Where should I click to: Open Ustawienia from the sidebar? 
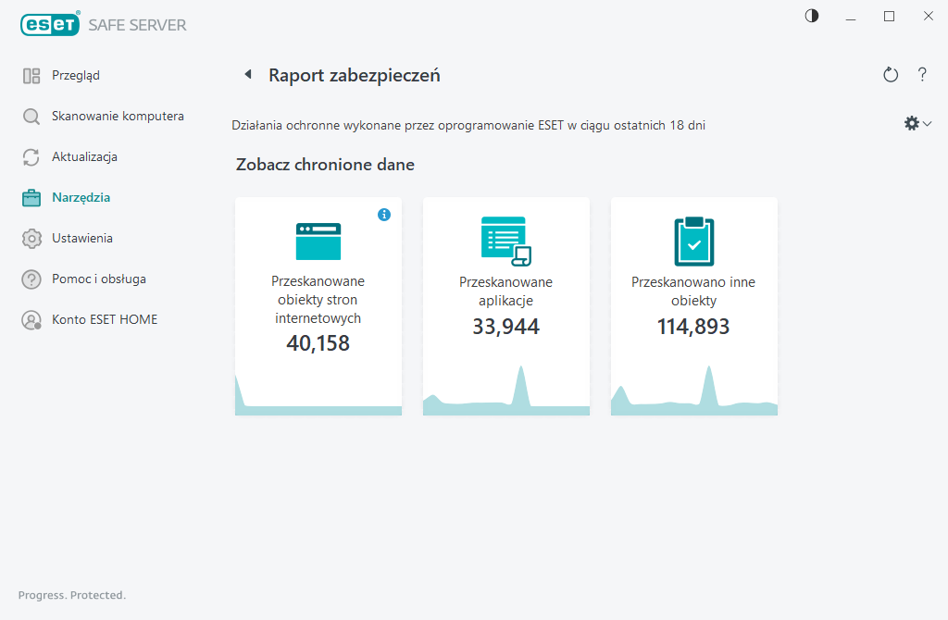pyautogui.click(x=82, y=239)
